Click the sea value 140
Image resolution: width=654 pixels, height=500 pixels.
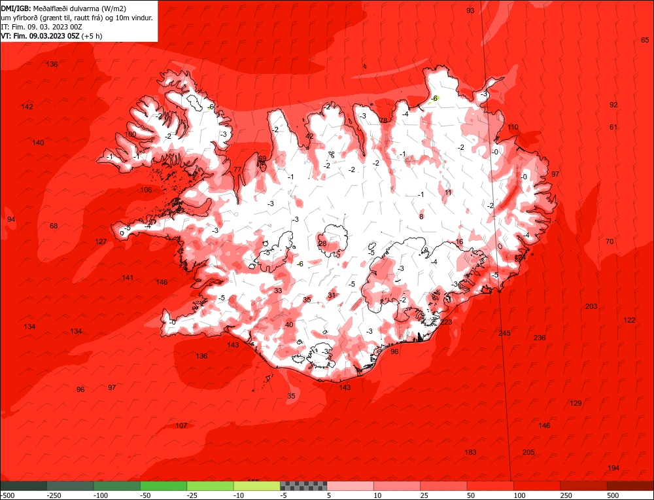[38, 143]
